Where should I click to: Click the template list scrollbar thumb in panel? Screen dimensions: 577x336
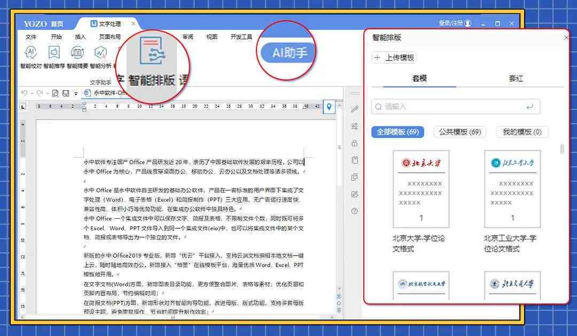pyautogui.click(x=562, y=149)
